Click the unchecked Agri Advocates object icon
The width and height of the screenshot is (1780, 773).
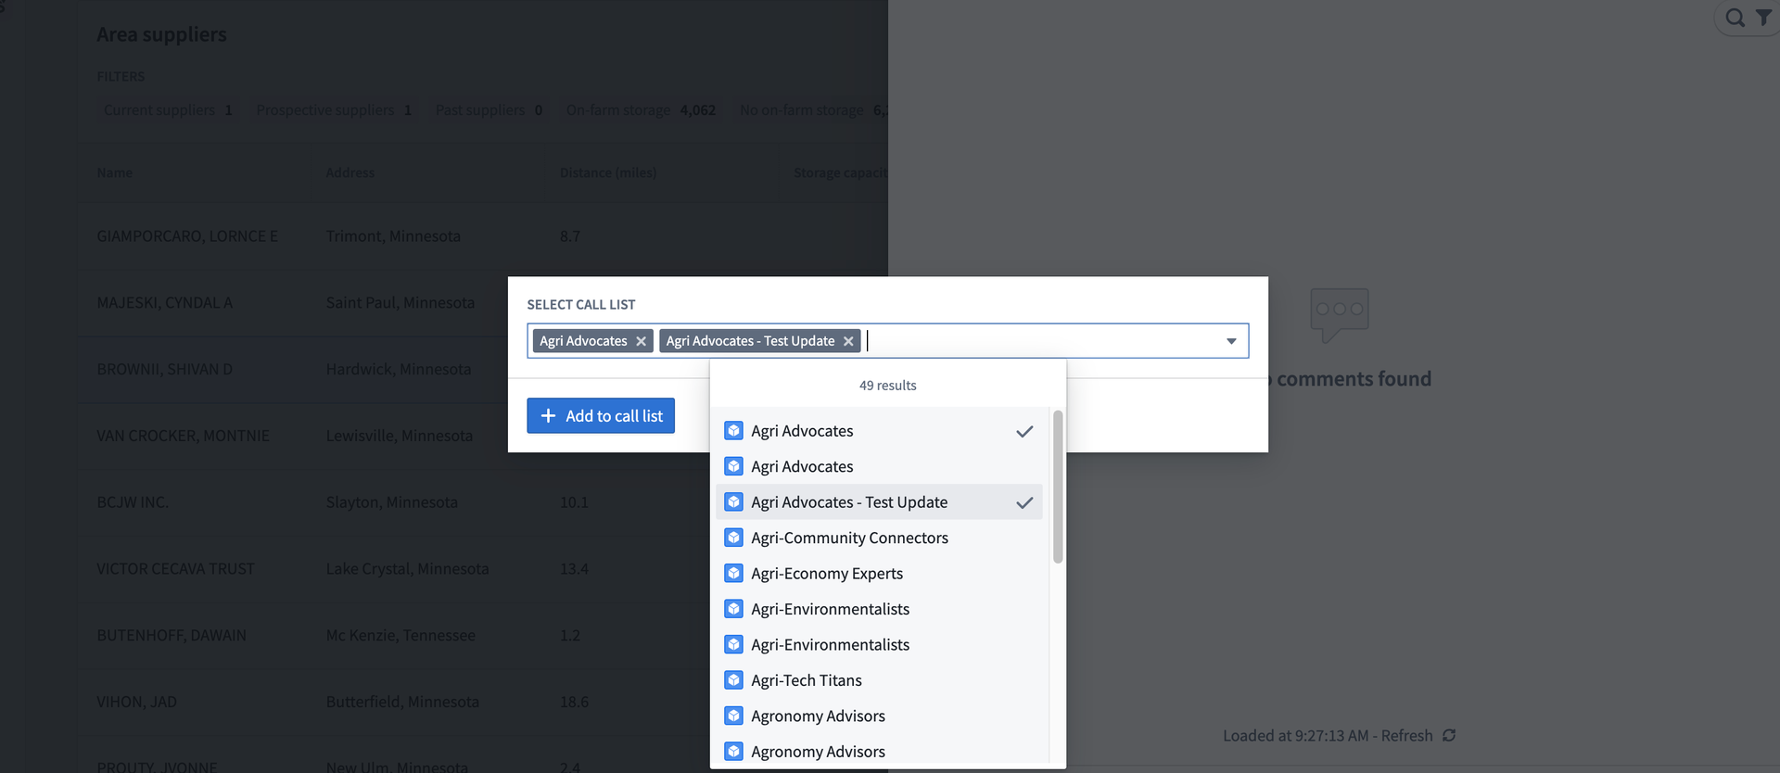(x=733, y=466)
